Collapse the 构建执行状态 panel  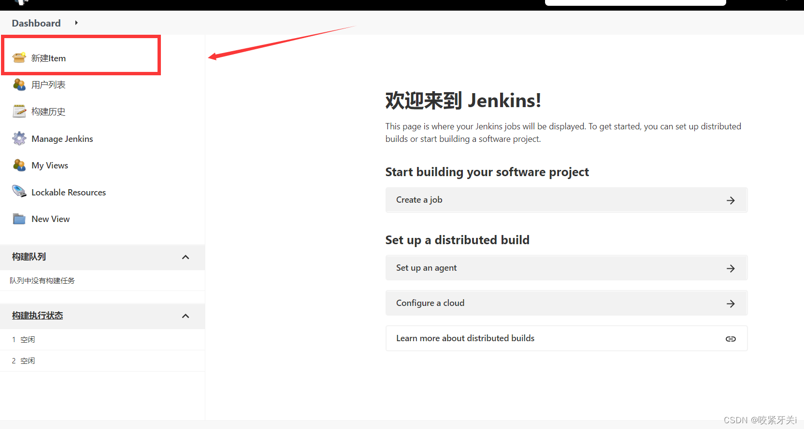pyautogui.click(x=186, y=316)
